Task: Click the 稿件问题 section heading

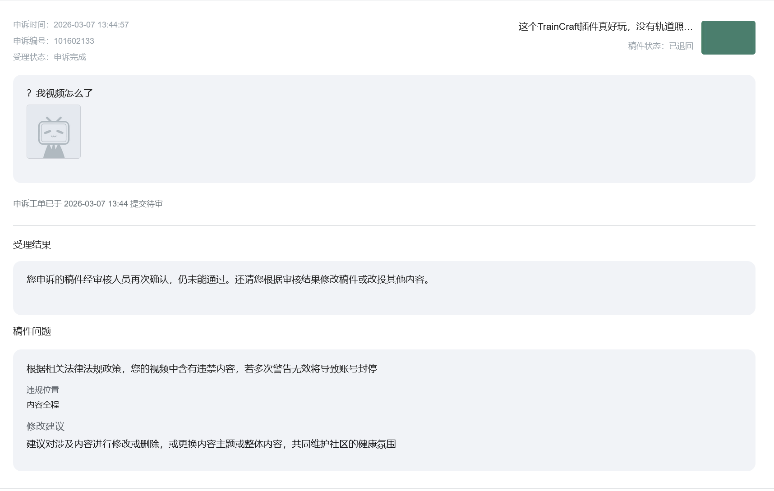Action: click(x=32, y=331)
